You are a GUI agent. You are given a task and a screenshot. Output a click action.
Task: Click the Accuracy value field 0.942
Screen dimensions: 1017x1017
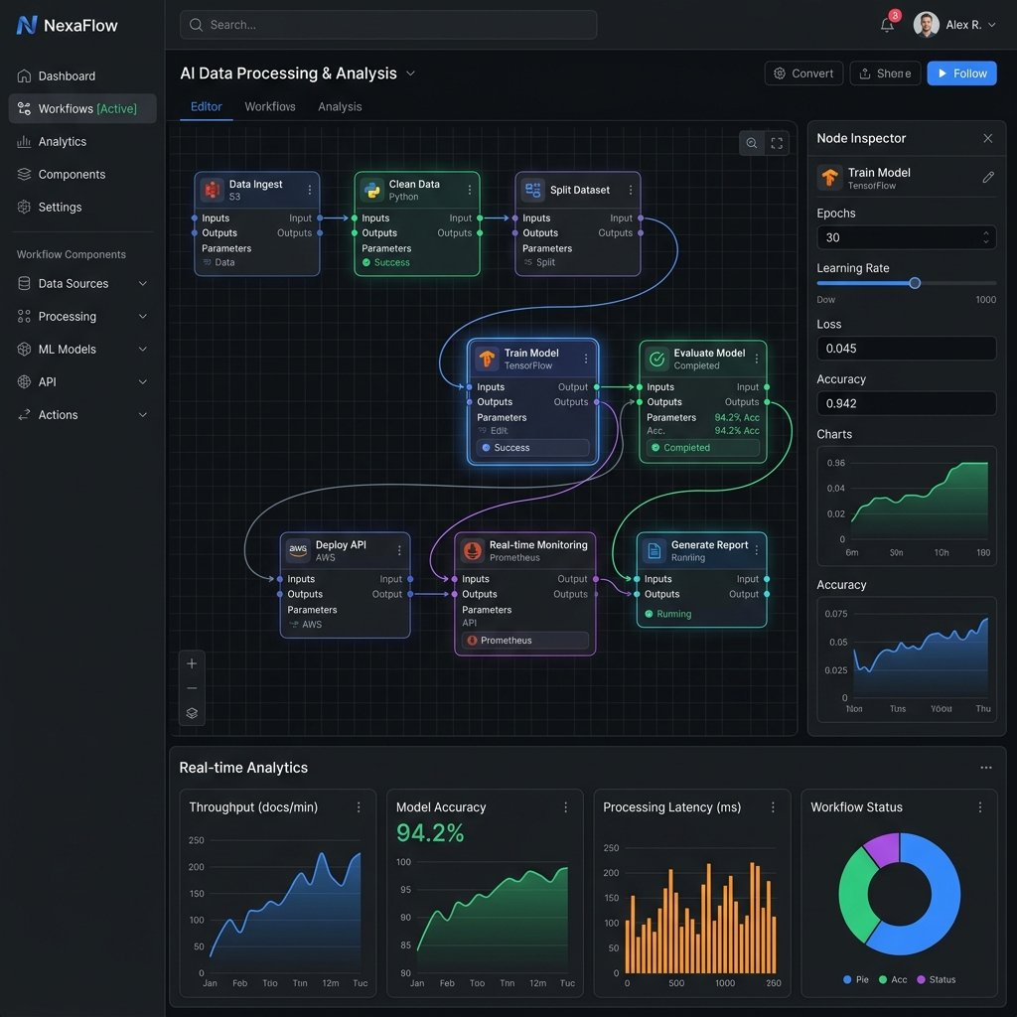906,403
